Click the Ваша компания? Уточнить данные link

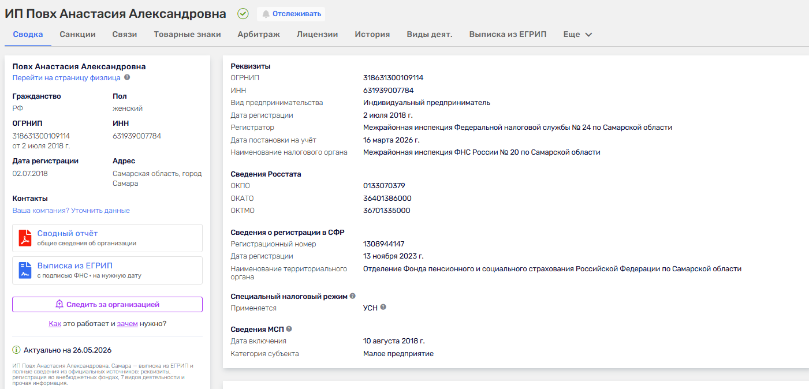click(71, 211)
